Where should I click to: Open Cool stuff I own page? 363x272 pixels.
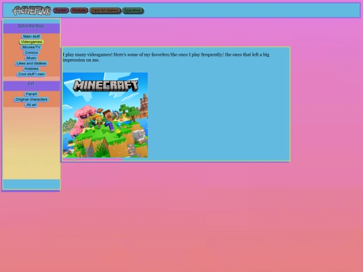pyautogui.click(x=31, y=74)
